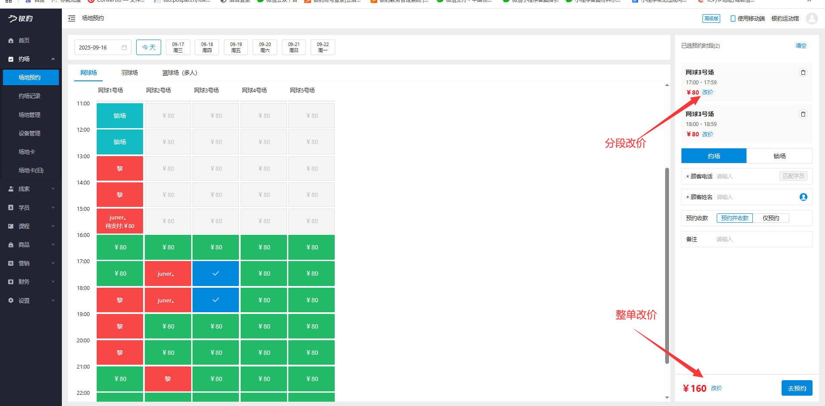Open 约场记录 in the sidebar
This screenshot has height=406, width=825.
pyautogui.click(x=29, y=96)
